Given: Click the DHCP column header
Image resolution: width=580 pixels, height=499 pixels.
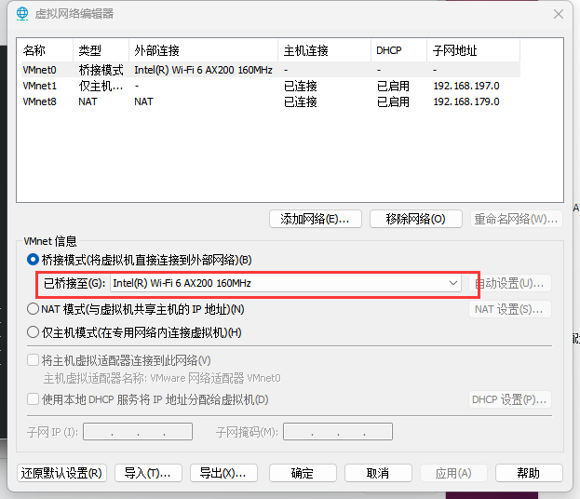Looking at the screenshot, I should click(398, 50).
